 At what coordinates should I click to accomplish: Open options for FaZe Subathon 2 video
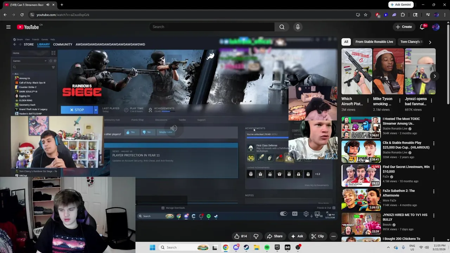(x=434, y=192)
